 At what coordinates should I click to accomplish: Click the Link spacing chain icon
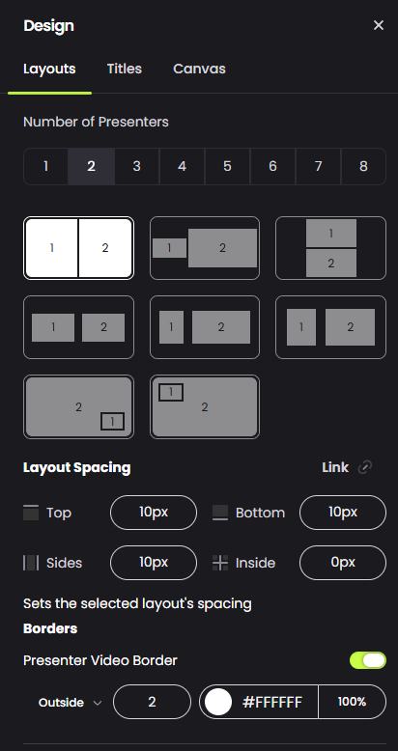click(x=365, y=467)
